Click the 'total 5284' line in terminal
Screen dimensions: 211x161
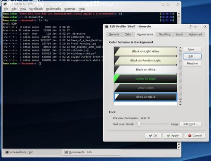(10, 24)
